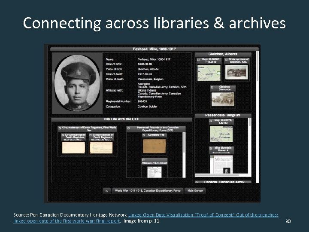Click the Foxhead, Mike, 1896-1917 title bar
This screenshot has height=232, width=309.
[154, 49]
